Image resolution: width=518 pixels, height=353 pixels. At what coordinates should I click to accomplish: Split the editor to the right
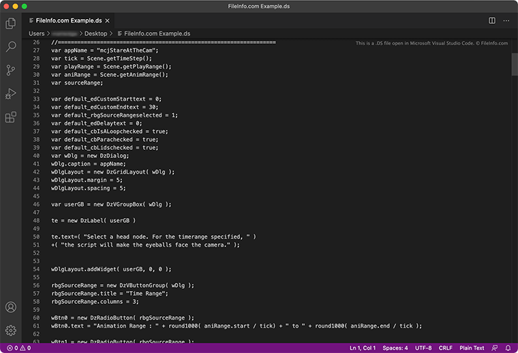tap(492, 21)
